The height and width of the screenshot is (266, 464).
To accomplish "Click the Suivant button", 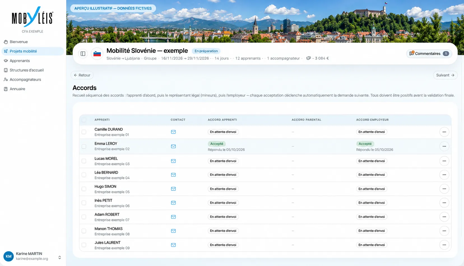I will tap(445, 75).
